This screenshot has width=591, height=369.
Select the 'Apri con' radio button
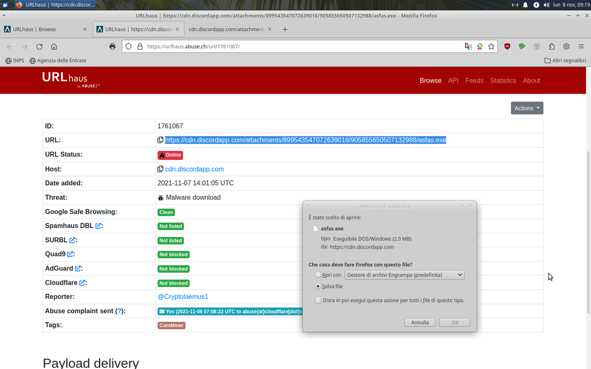[318, 275]
